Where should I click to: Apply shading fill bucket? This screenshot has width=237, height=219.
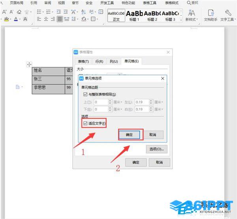[84, 19]
